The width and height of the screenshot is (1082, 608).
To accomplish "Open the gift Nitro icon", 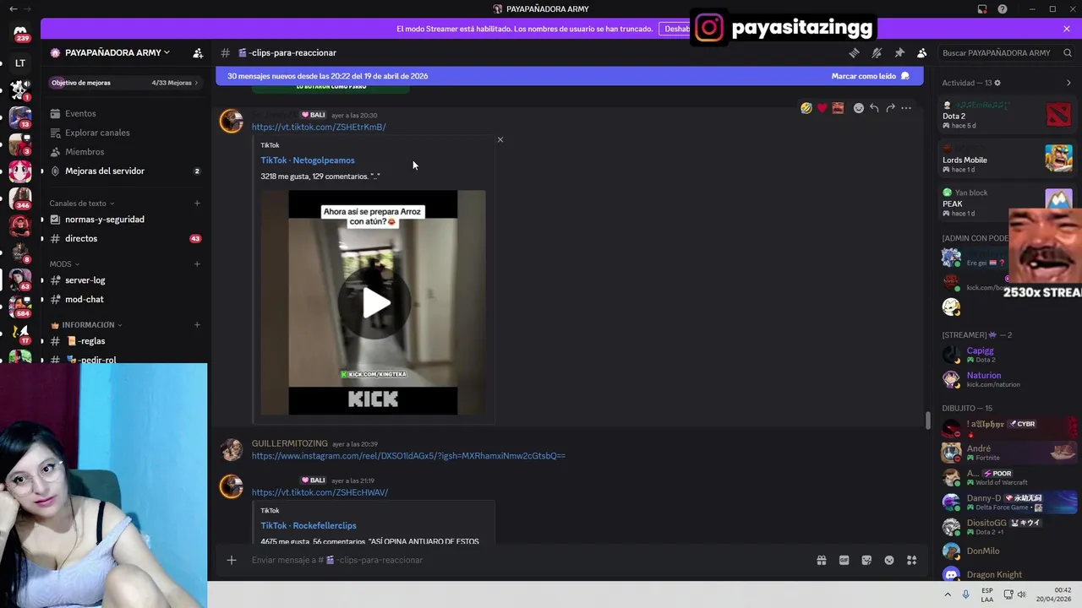I will pyautogui.click(x=821, y=560).
